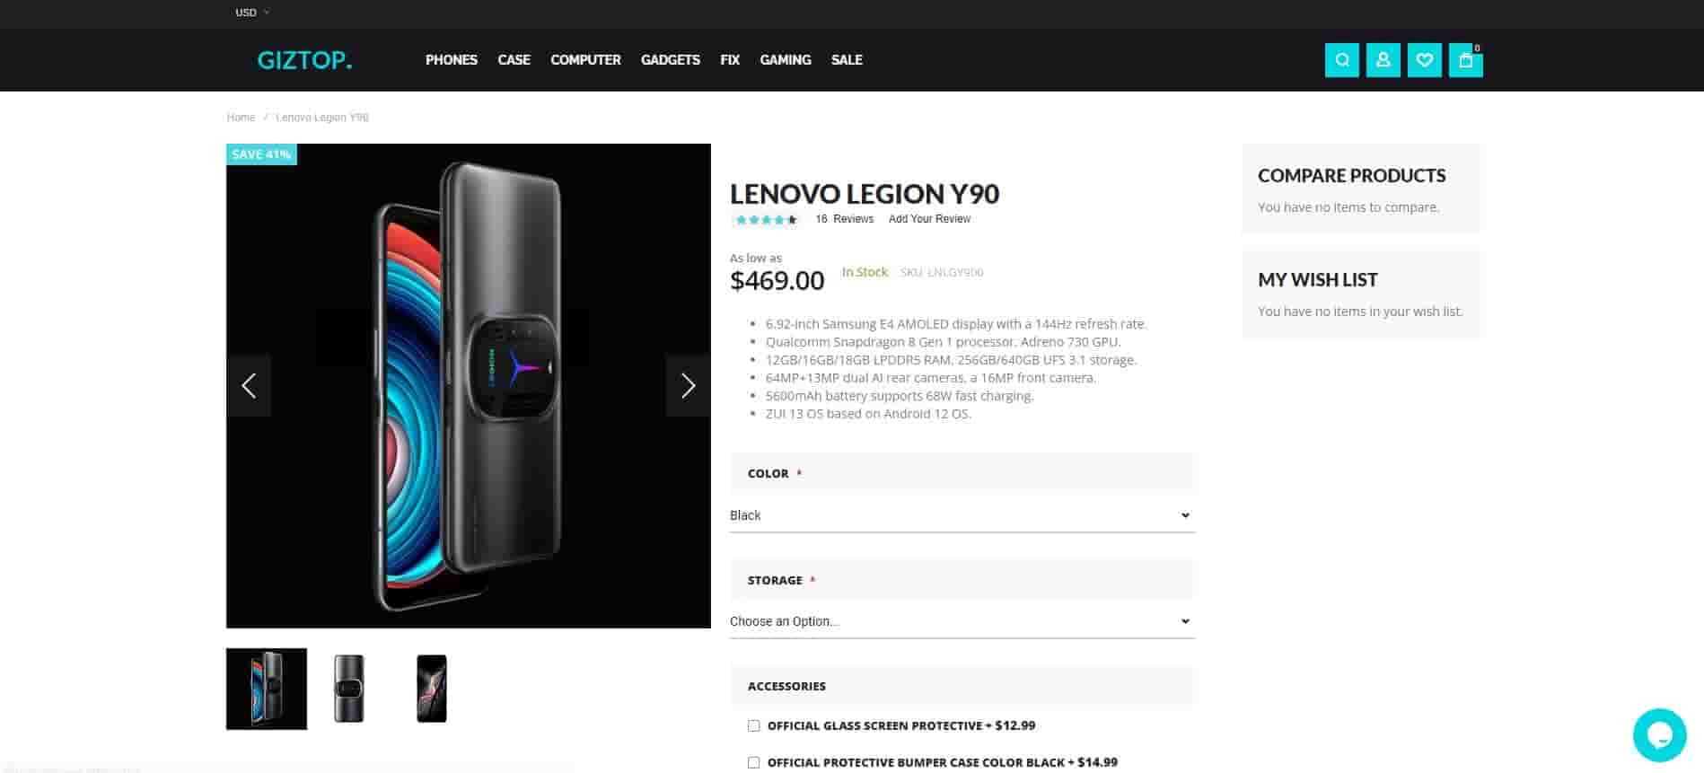Open the Color dropdown showing Black
Screen dimensions: 1704x773
pyautogui.click(x=962, y=515)
